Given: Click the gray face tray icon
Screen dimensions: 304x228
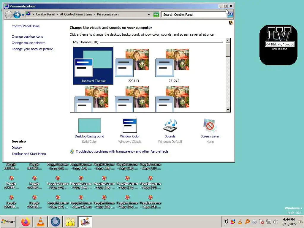Looking at the screenshot, I should pos(254,221).
